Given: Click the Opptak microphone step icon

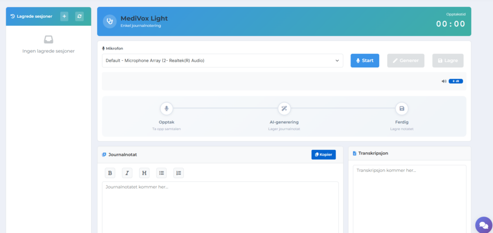Looking at the screenshot, I should point(166,108).
